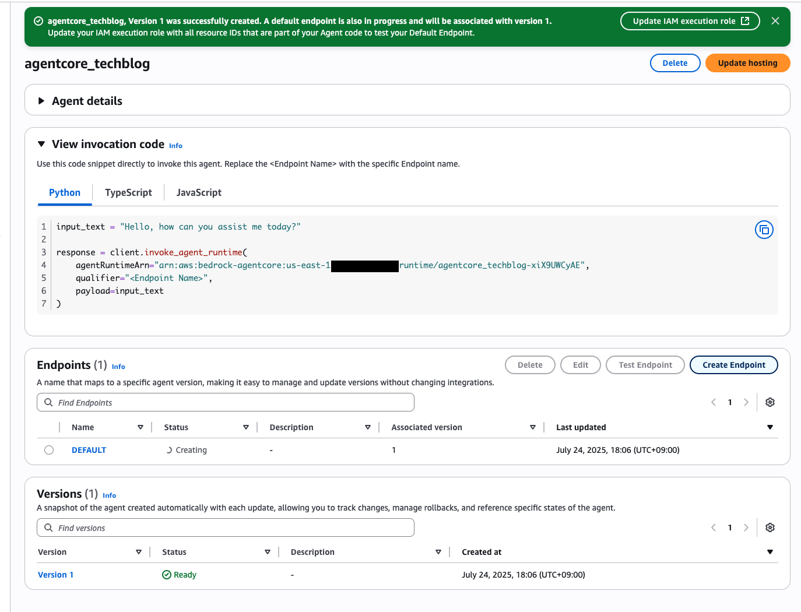Open the Version 1 link
Image resolution: width=801 pixels, height=612 pixels.
click(55, 575)
